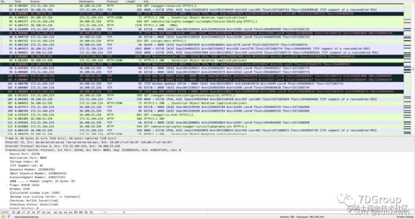Select packet 100 TCP Dup ACK 99#1

click(202, 76)
